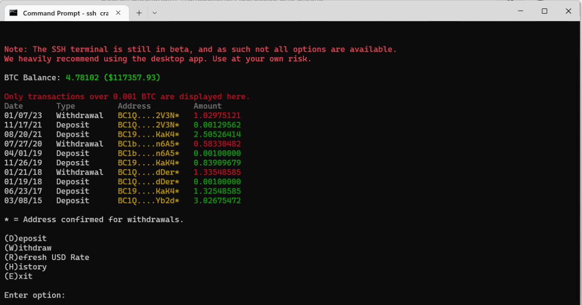Click the BC1Q....Yb2d* address
The image size is (582, 305).
click(148, 201)
